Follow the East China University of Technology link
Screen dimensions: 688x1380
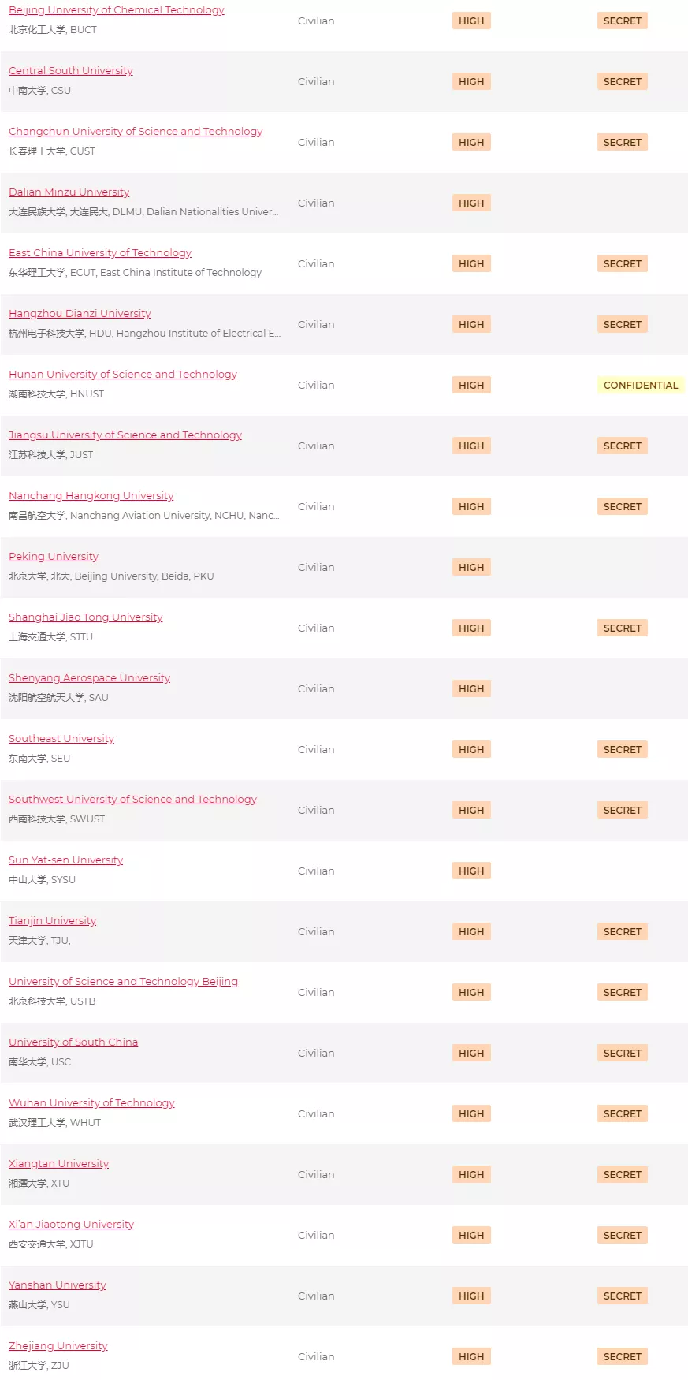coord(100,253)
